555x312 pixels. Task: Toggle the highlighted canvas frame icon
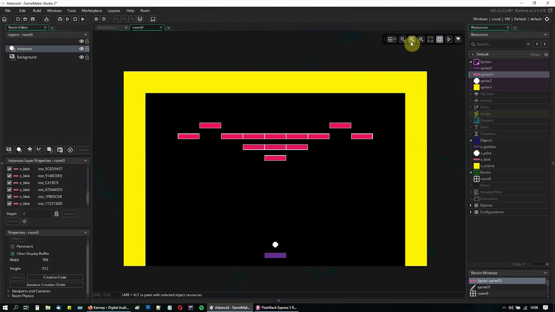point(440,39)
